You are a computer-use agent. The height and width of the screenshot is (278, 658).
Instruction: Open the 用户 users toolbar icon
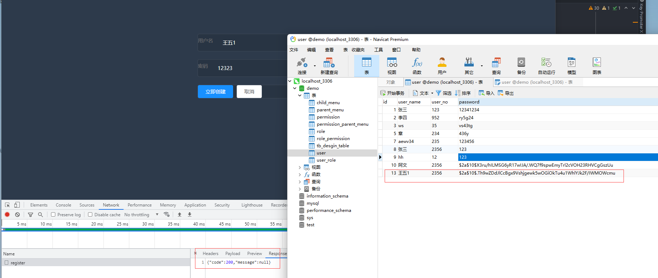click(442, 63)
